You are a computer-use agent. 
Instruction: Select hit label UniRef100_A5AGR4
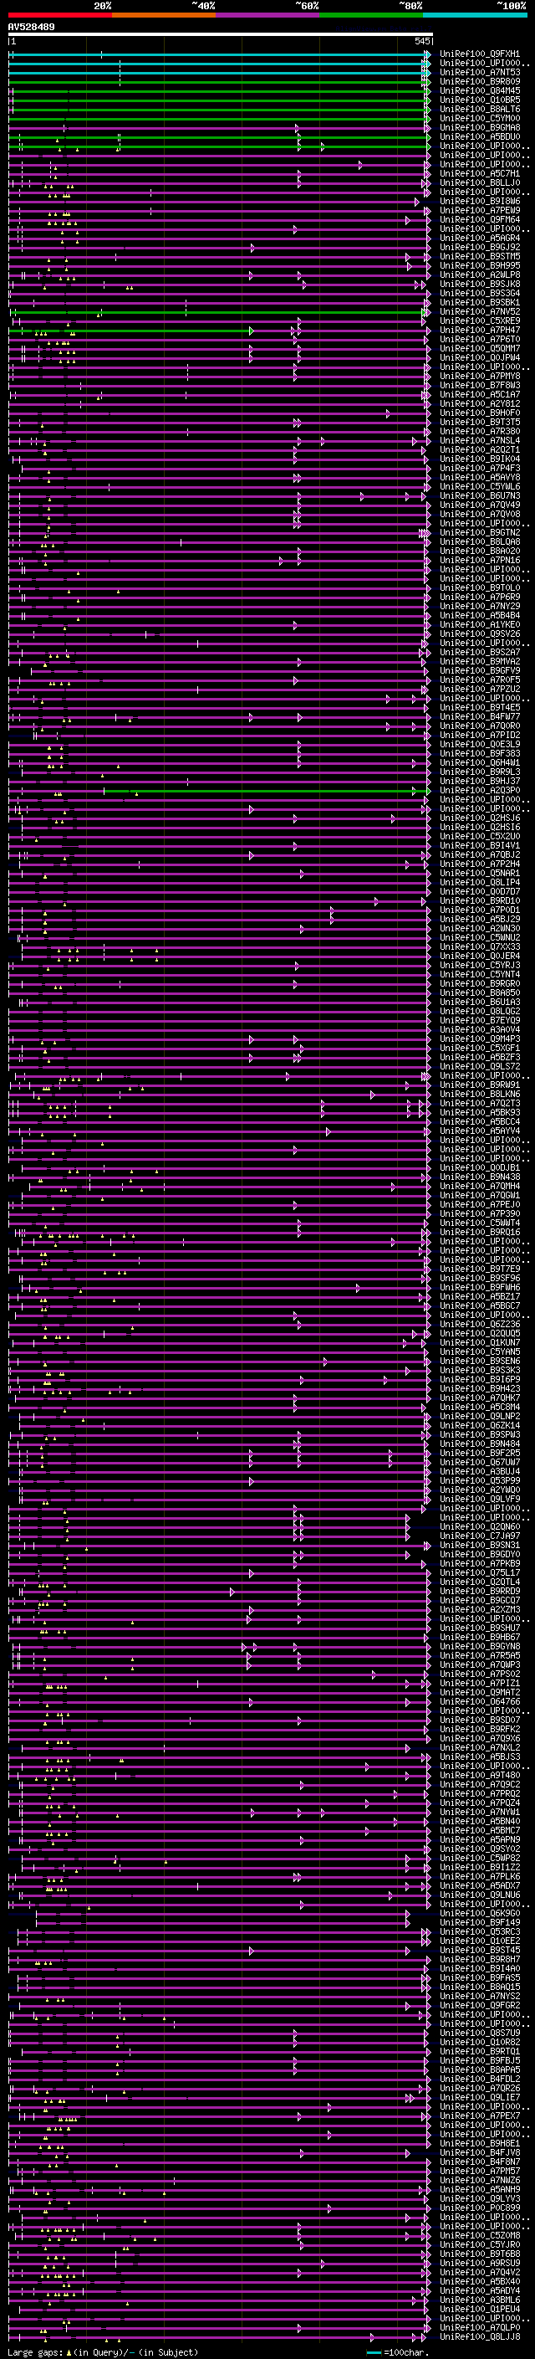pos(480,238)
